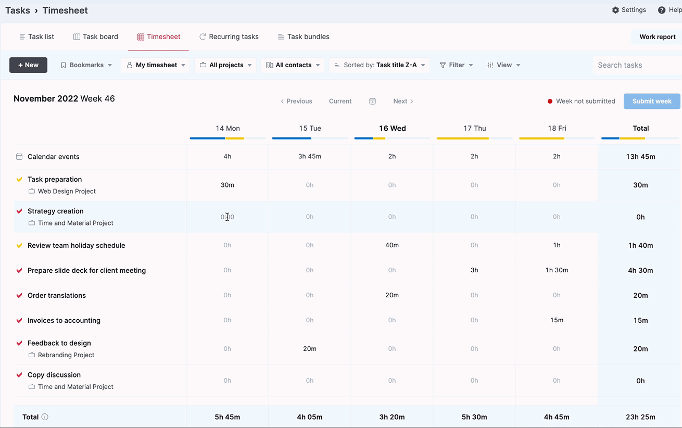Click the Help question mark icon
This screenshot has height=428, width=682.
tap(662, 10)
